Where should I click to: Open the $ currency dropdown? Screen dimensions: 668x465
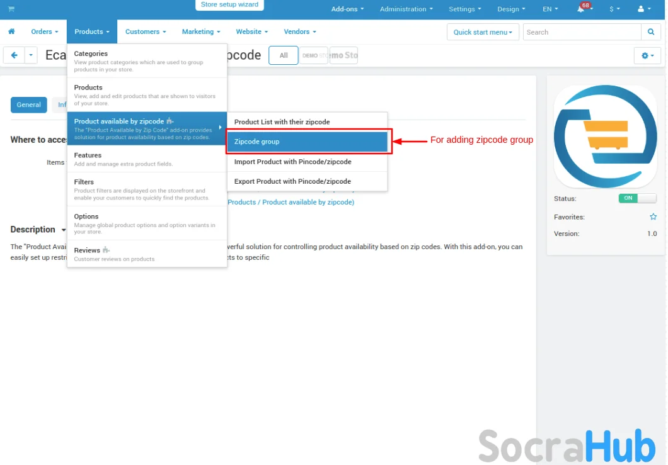[614, 9]
